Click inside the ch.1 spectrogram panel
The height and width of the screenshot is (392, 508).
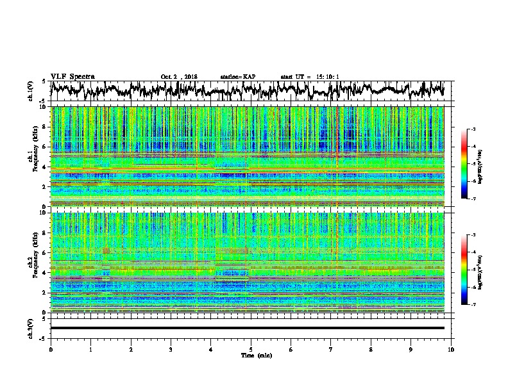point(248,156)
